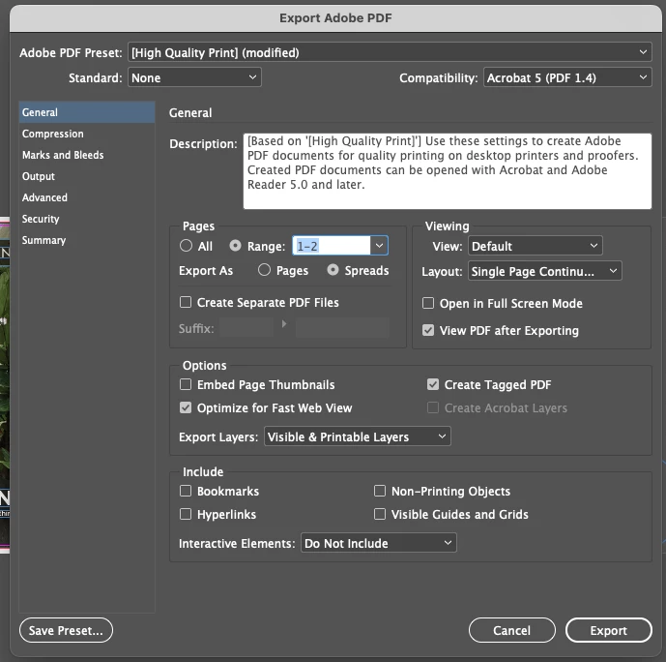Click inside the Description text box
The image size is (666, 662).
tap(448, 171)
